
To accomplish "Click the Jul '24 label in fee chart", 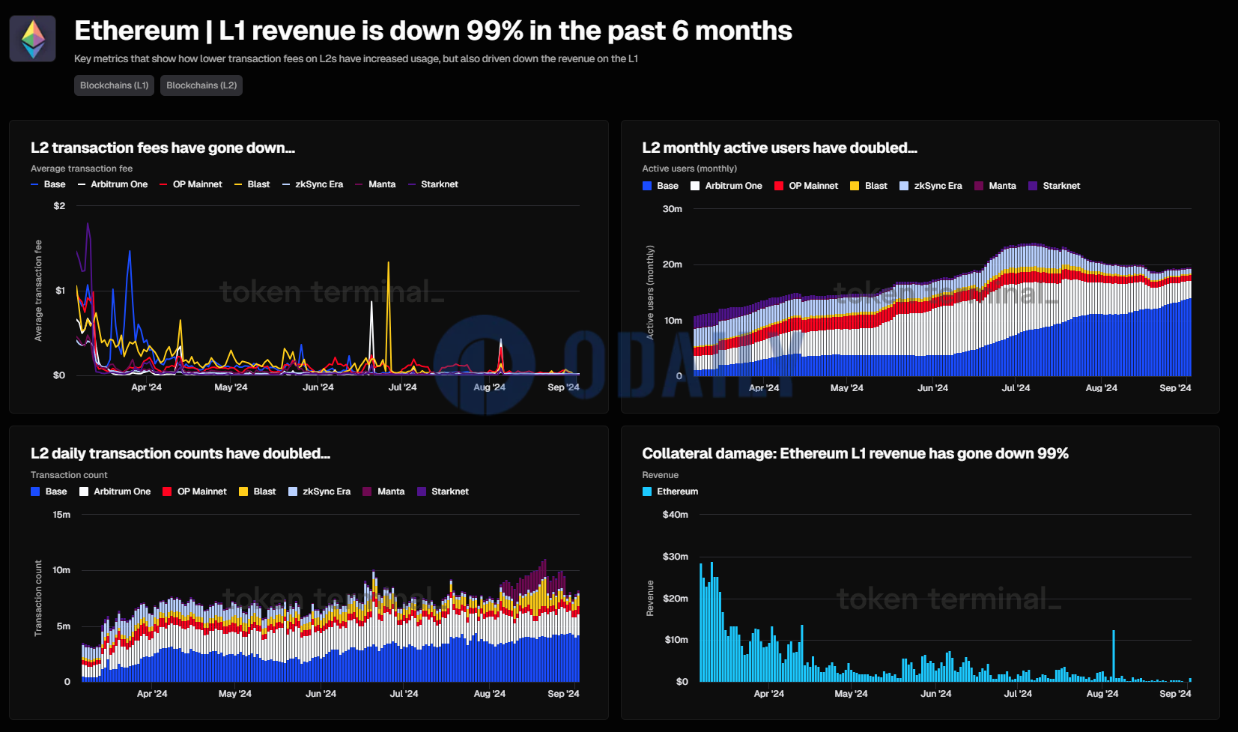I will 403,387.
